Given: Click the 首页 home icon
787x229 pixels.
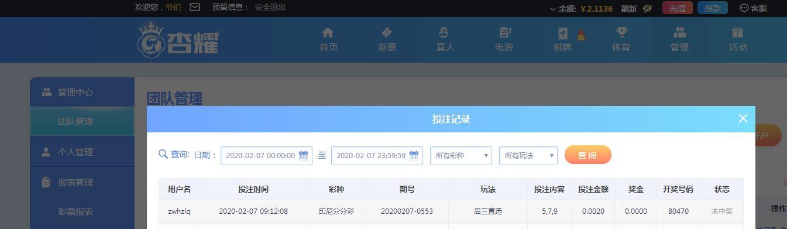Looking at the screenshot, I should tap(328, 32).
